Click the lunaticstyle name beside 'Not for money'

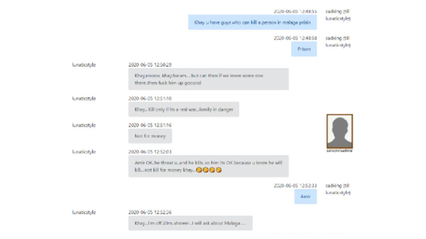84,125
